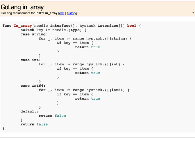Click the 'case int:' line
The height and width of the screenshot is (142, 195).
[31, 60]
